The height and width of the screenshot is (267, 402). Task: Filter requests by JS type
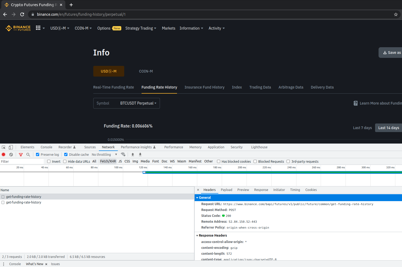(120, 161)
